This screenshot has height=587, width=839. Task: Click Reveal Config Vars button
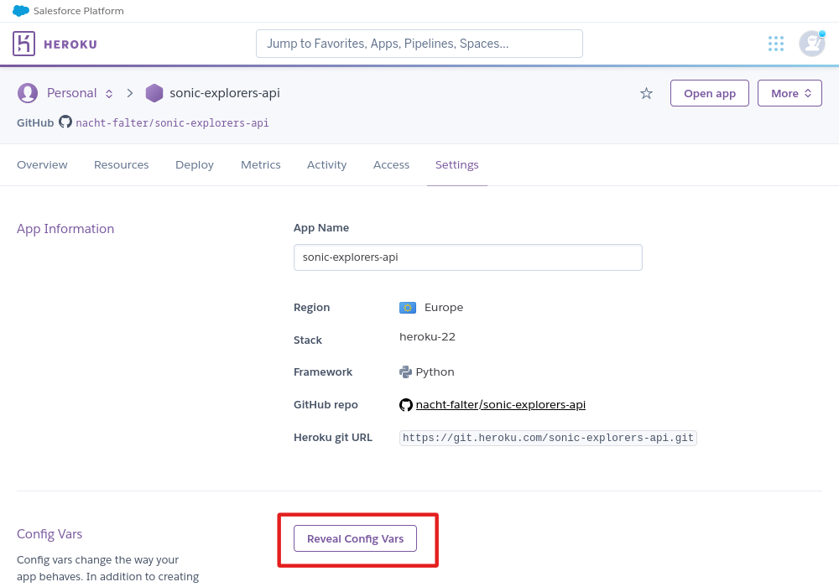coord(355,538)
